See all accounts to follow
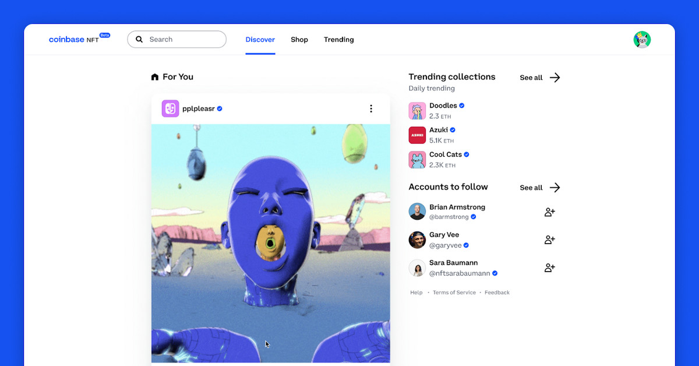 531,188
